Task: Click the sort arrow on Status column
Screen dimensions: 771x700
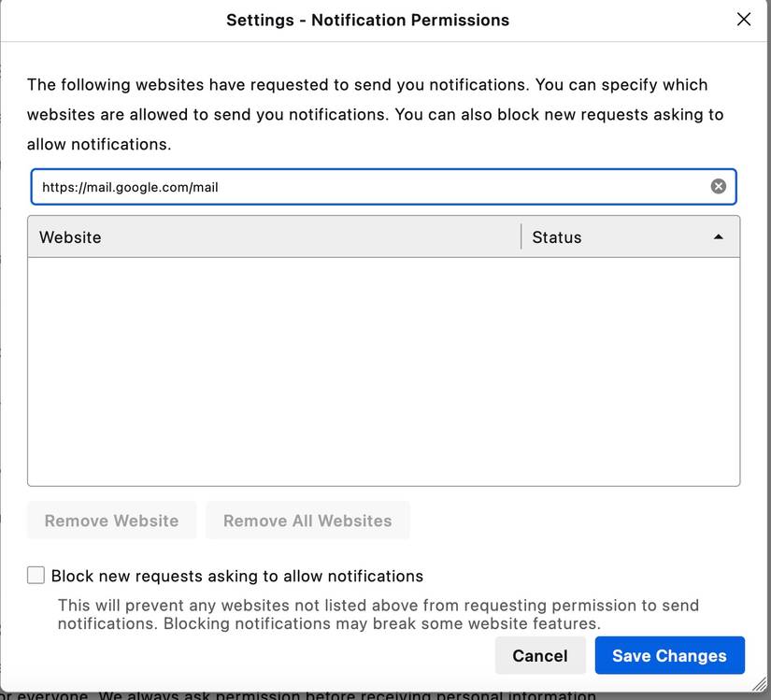Action: [719, 236]
